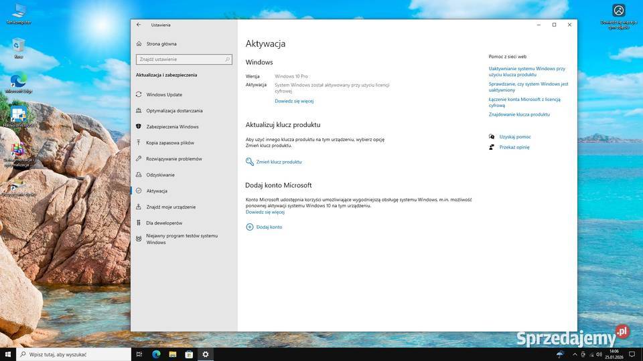
Task: Click the weather umbrella tray icon
Action: pos(560,354)
